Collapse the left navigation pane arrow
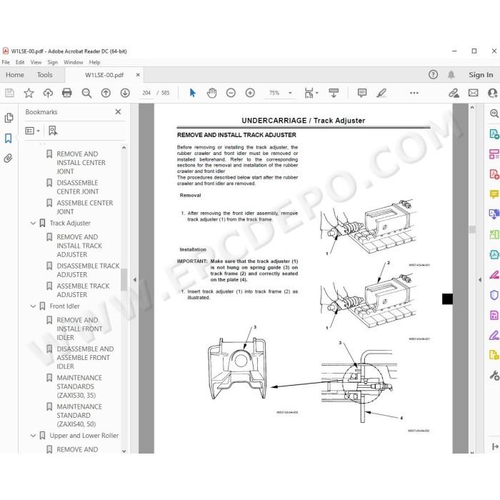Image resolution: width=500 pixels, height=500 pixels. pos(135,280)
